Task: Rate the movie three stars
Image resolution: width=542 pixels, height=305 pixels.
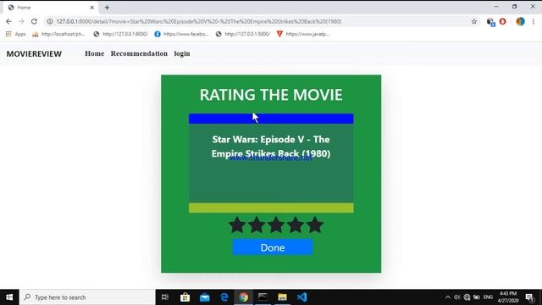Action: click(x=276, y=225)
